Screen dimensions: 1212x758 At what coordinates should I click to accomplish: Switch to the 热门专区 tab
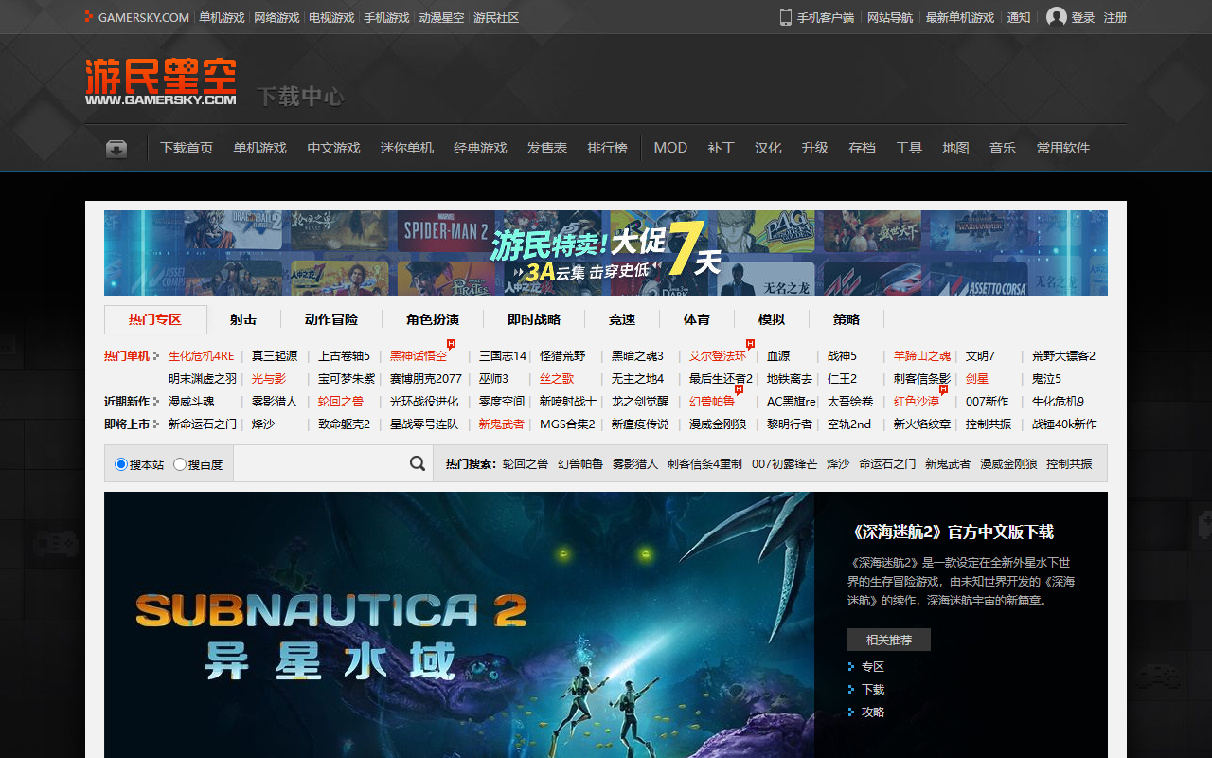pos(154,319)
